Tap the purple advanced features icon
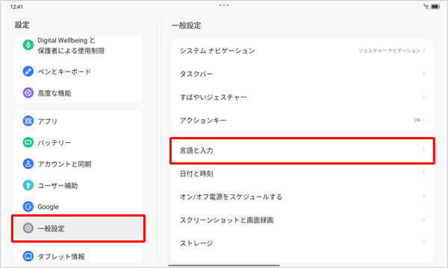 coord(28,93)
